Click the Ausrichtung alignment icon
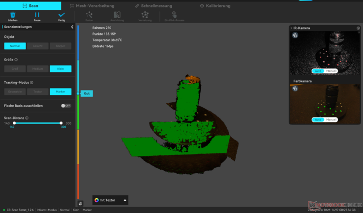This screenshot has height=213, width=363. [x=117, y=15]
